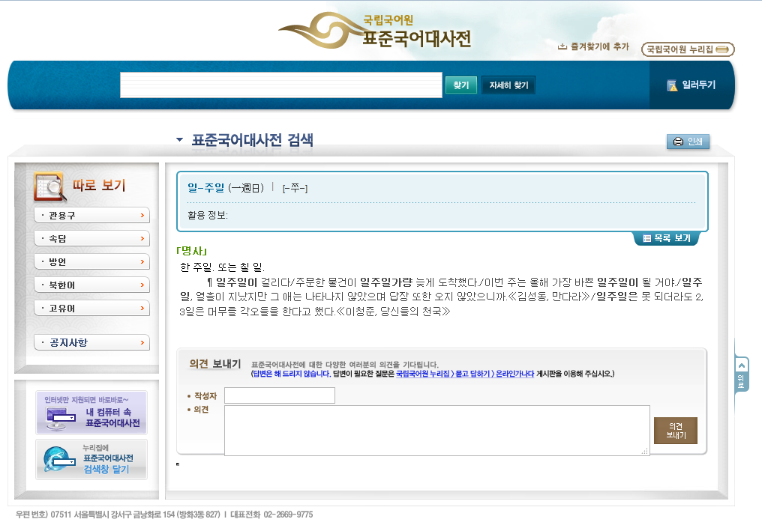This screenshot has width=762, height=531.
Task: Click the 내 컴퓨터 속 표준국어대사전 banner
Action: point(91,413)
